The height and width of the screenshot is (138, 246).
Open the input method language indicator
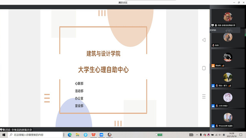224,135
